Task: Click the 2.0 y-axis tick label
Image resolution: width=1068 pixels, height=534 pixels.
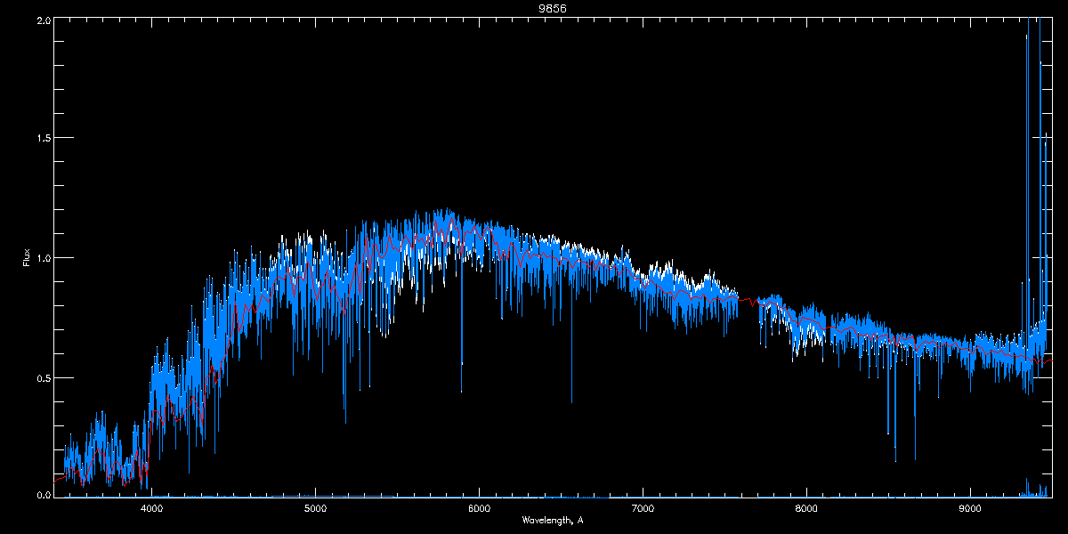Action: [42, 20]
